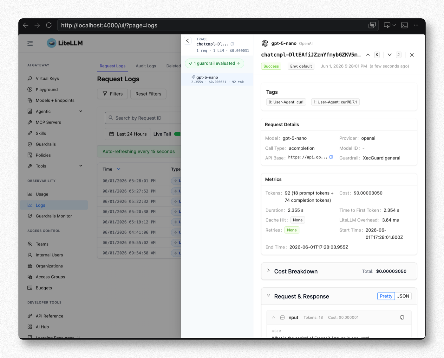Click the 1 guardrail evaluated badge

(214, 63)
